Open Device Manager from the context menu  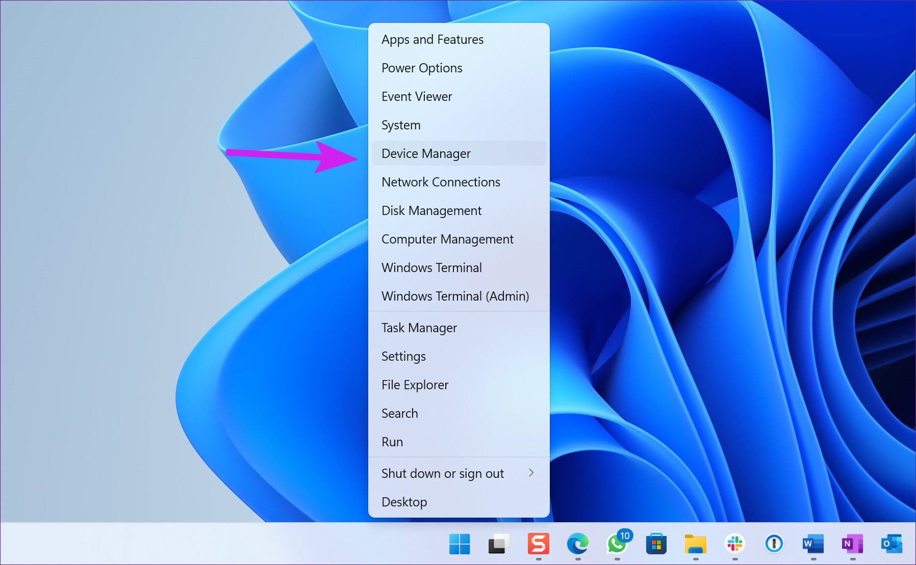pos(426,153)
